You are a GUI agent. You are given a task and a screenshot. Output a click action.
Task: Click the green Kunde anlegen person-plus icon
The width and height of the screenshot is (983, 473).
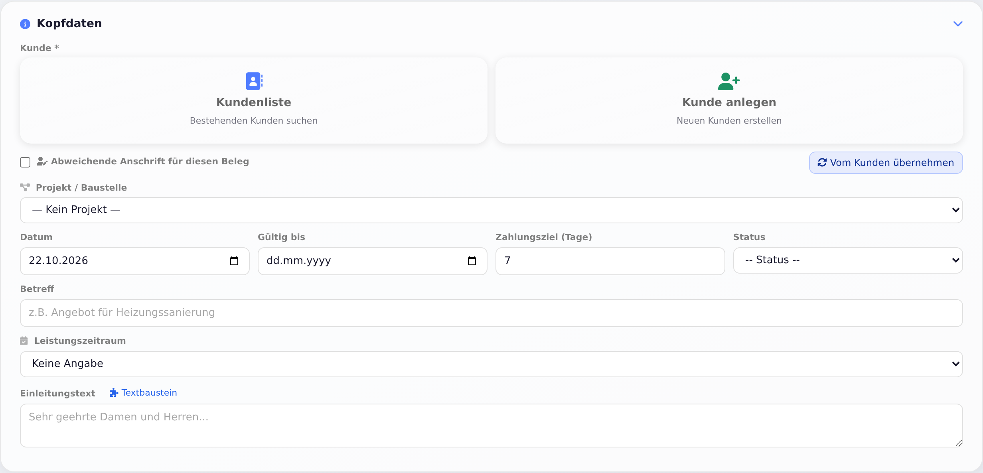tap(728, 81)
